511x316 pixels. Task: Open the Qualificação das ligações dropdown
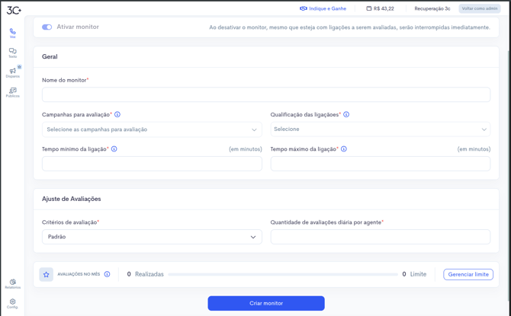(380, 129)
